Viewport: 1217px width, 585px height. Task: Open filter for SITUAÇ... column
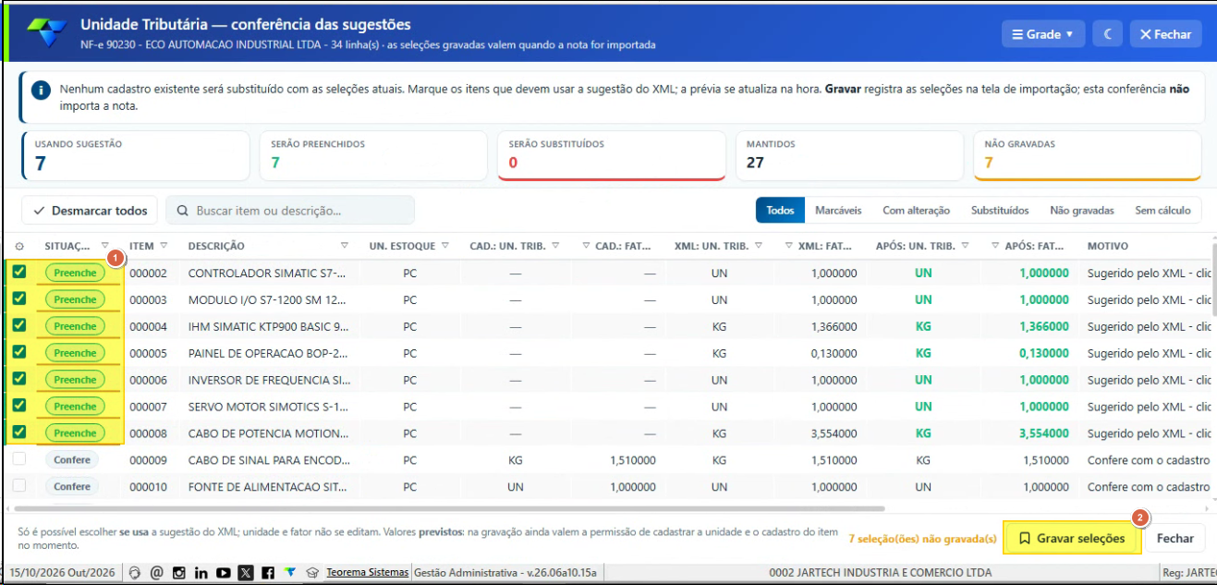tap(104, 246)
